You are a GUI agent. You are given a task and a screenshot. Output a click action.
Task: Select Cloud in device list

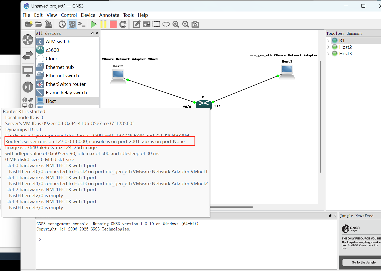pos(67,59)
